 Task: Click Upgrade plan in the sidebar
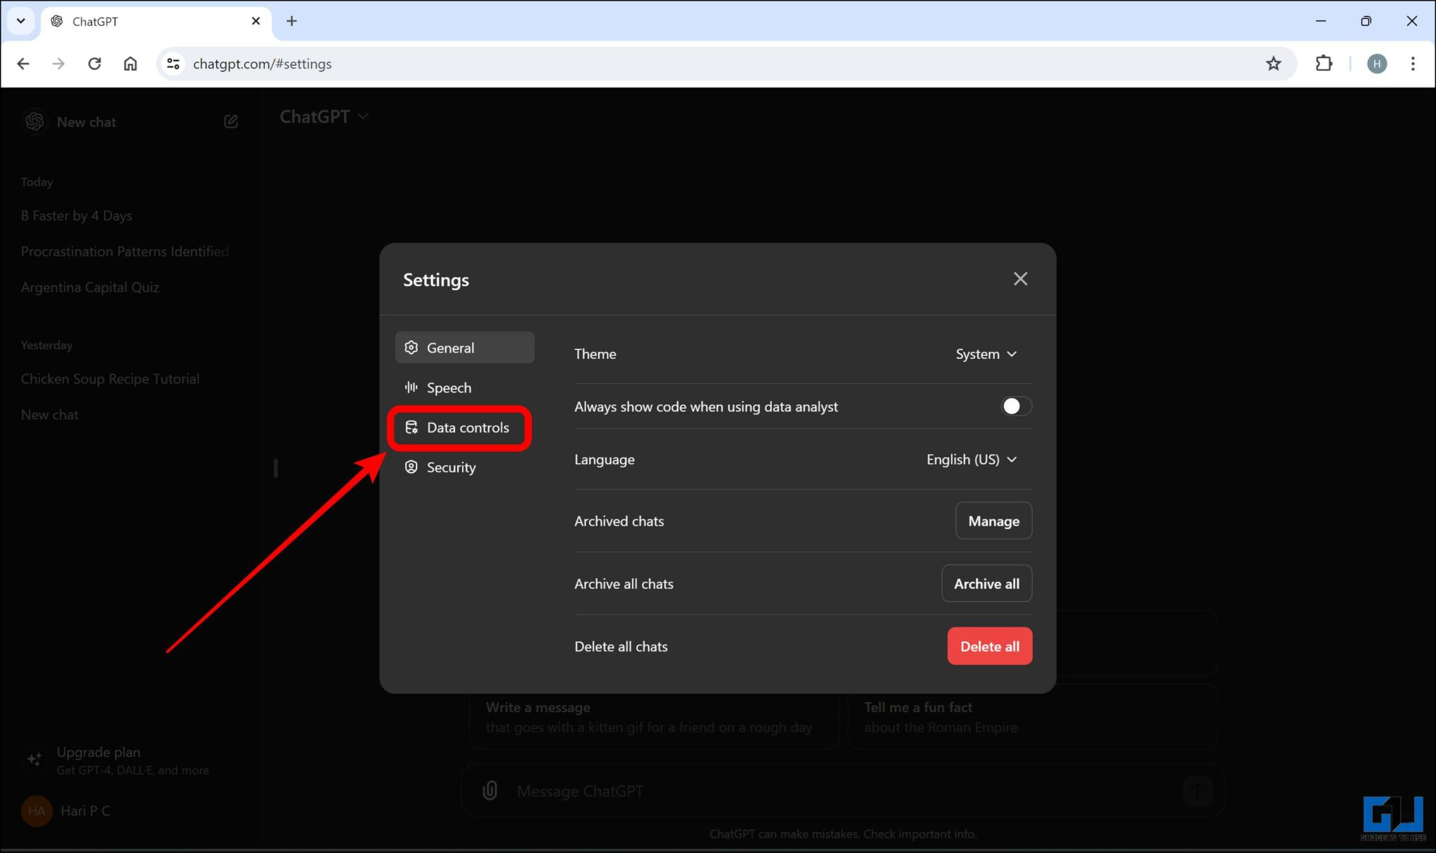(98, 751)
